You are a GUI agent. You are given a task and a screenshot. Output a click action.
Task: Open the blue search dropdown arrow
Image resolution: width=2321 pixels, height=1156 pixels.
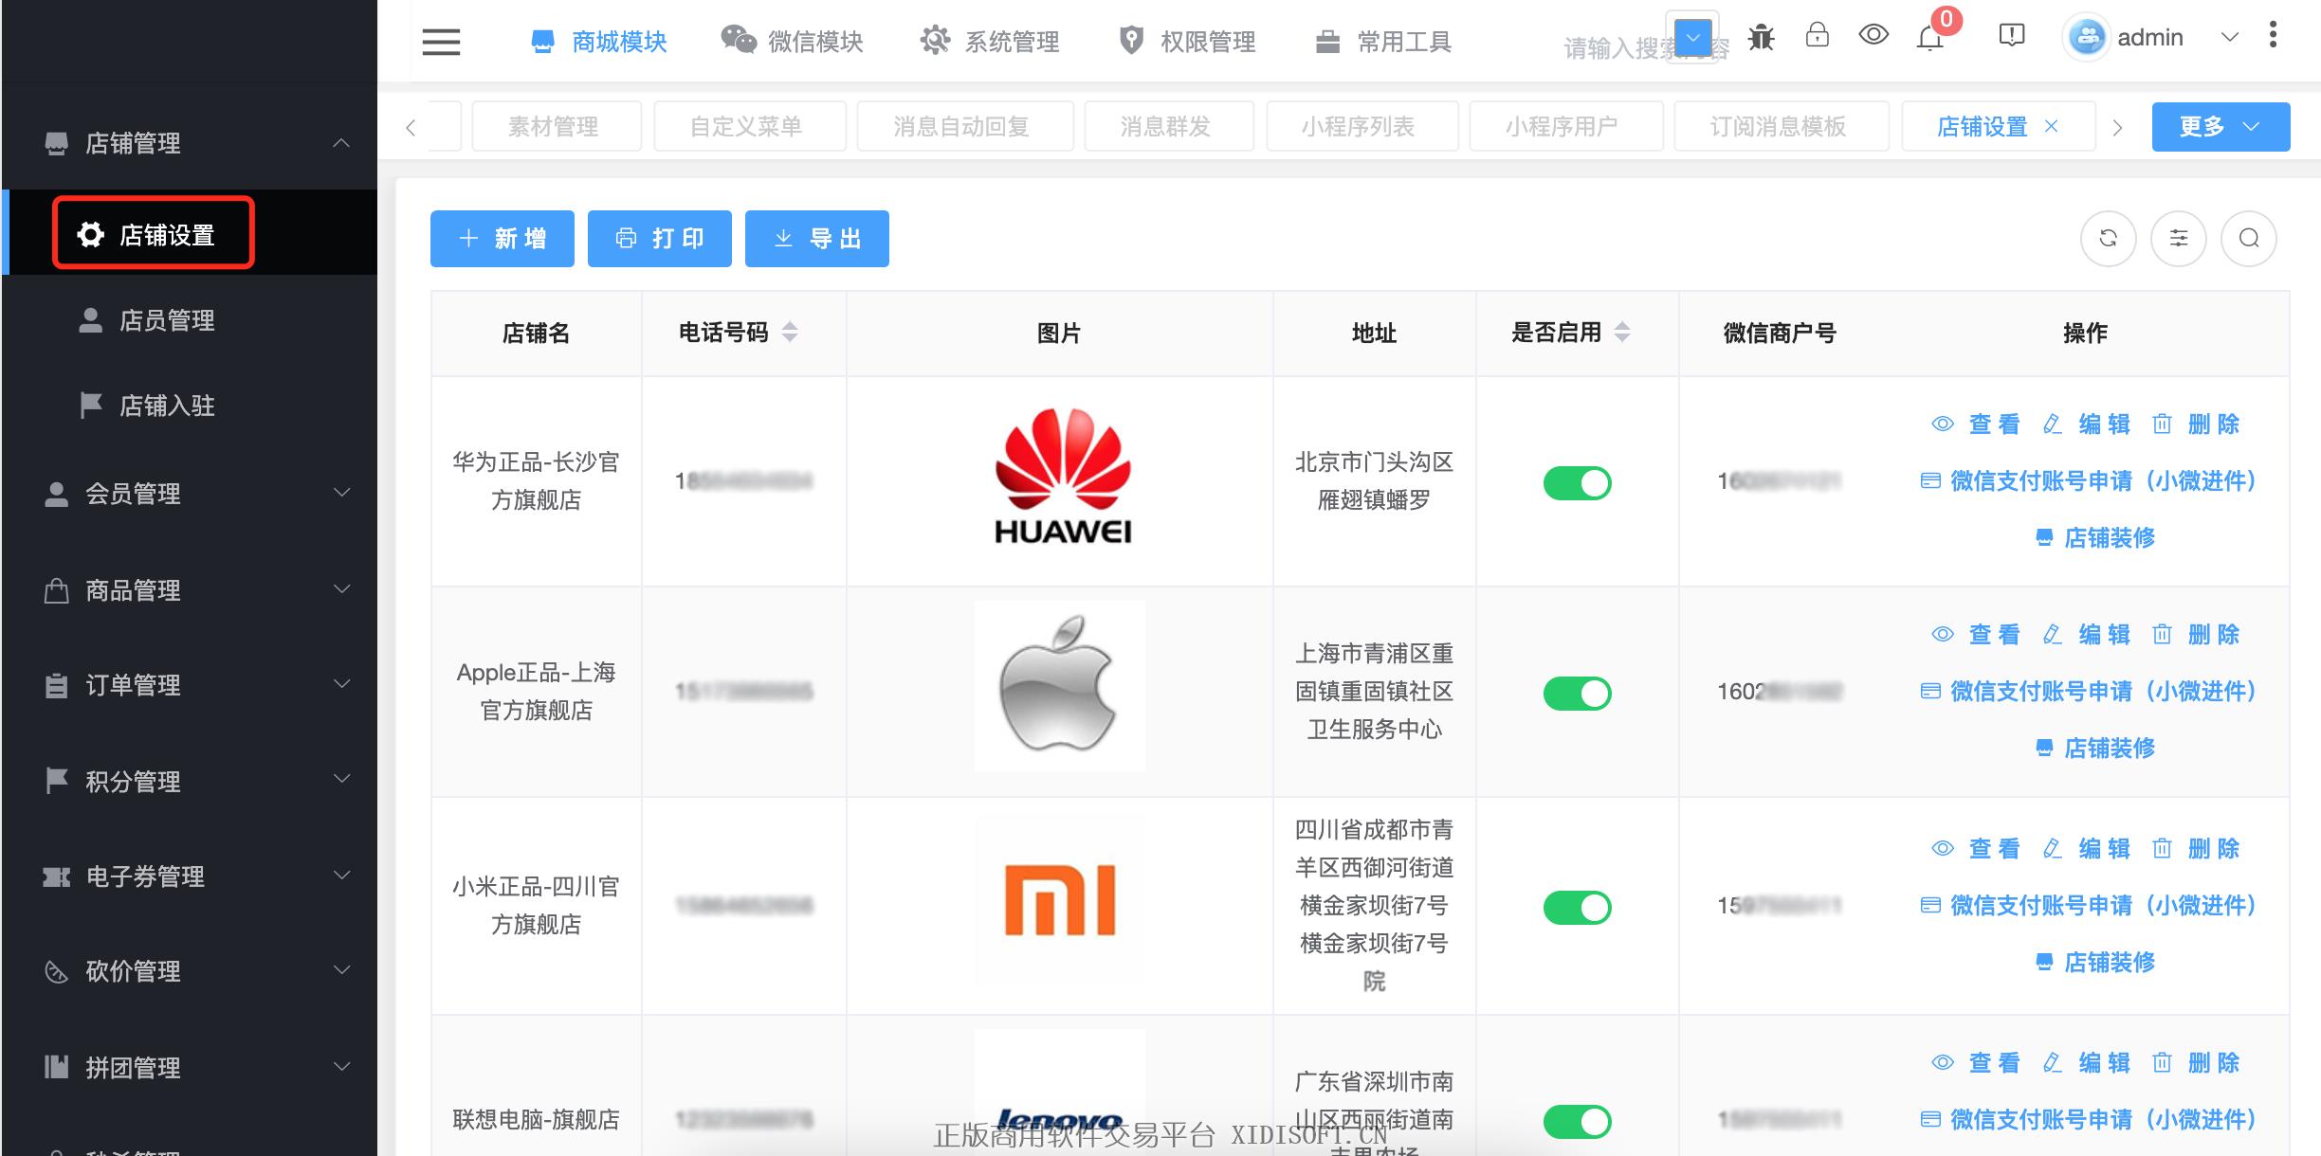click(1693, 39)
